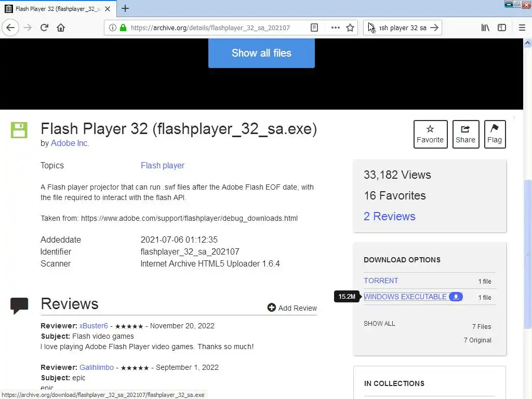The height and width of the screenshot is (399, 532).
Task: Show site information icon in address bar
Action: [112, 28]
